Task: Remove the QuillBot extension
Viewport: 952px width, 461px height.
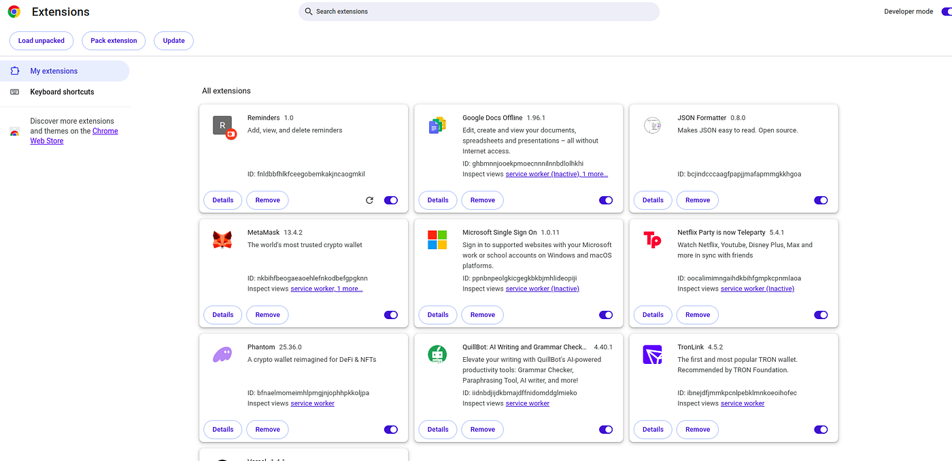Action: (482, 430)
